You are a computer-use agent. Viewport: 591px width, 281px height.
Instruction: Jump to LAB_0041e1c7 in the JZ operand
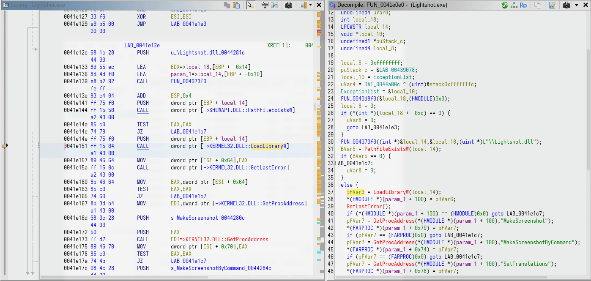click(x=189, y=132)
